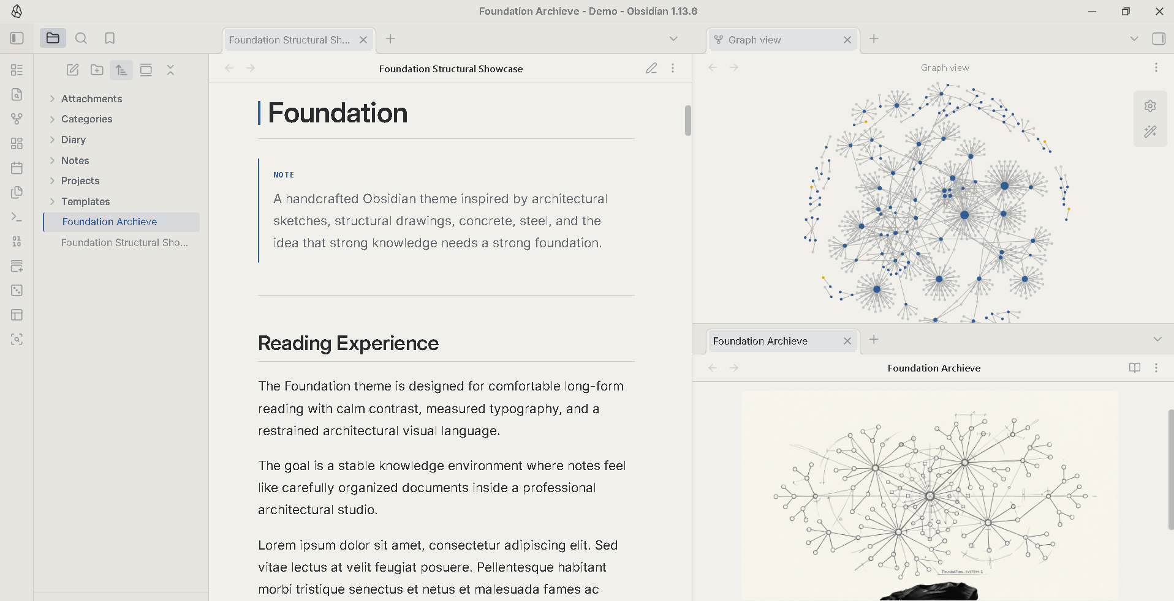Click the table layout ribbon icon

tap(17, 315)
